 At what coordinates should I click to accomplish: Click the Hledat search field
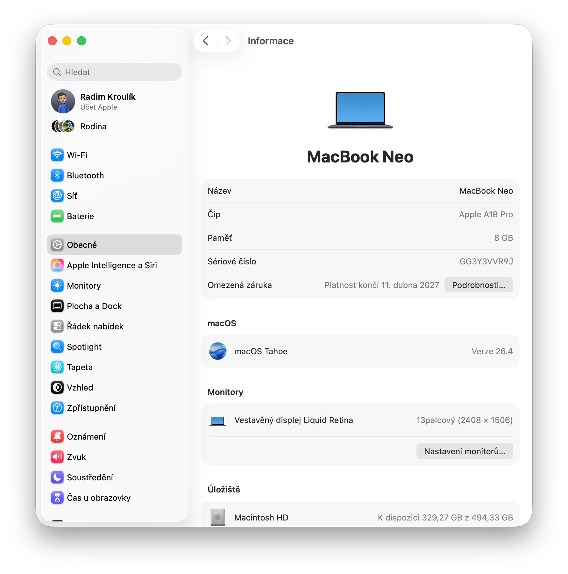click(x=115, y=72)
